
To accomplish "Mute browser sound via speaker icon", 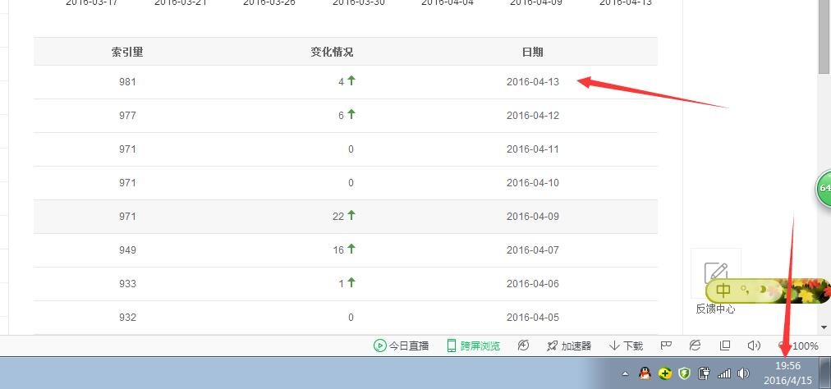I will point(754,346).
